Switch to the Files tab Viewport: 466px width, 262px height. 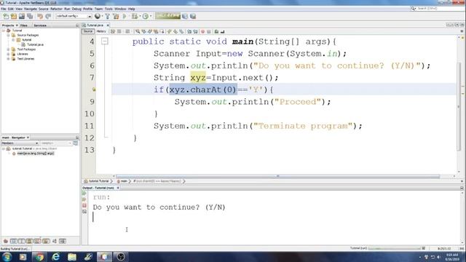(x=24, y=25)
